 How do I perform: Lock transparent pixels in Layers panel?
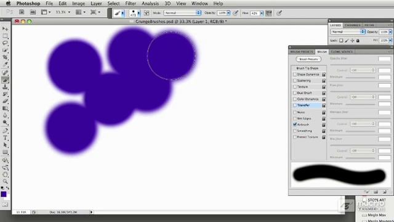tap(341, 40)
